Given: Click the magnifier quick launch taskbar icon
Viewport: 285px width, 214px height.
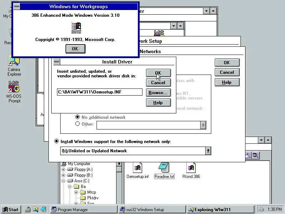Looking at the screenshot, I should [x=35, y=210].
